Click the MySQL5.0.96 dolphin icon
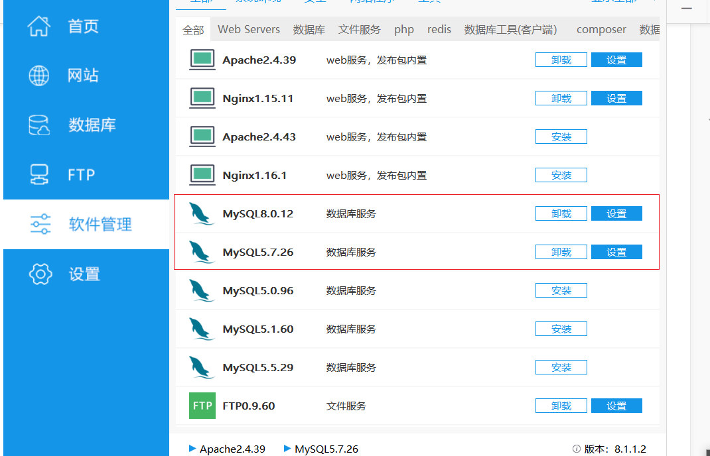 202,290
